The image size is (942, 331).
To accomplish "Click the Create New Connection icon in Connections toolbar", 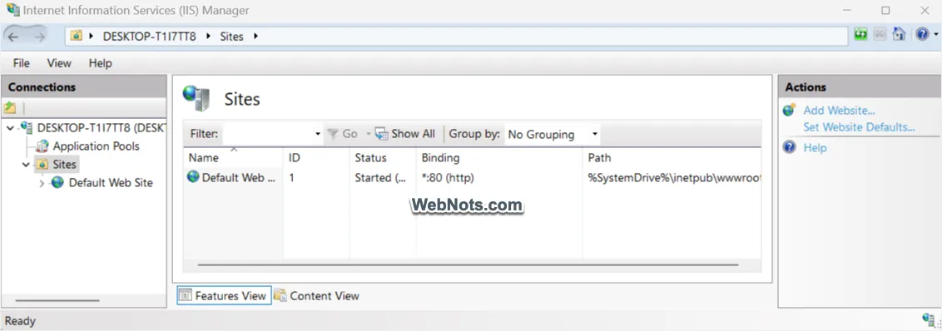I will 10,108.
